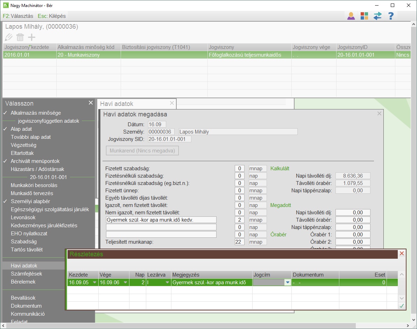Click the Teljesített munkanap value field
The width and height of the screenshot is (417, 329).
[x=240, y=242]
